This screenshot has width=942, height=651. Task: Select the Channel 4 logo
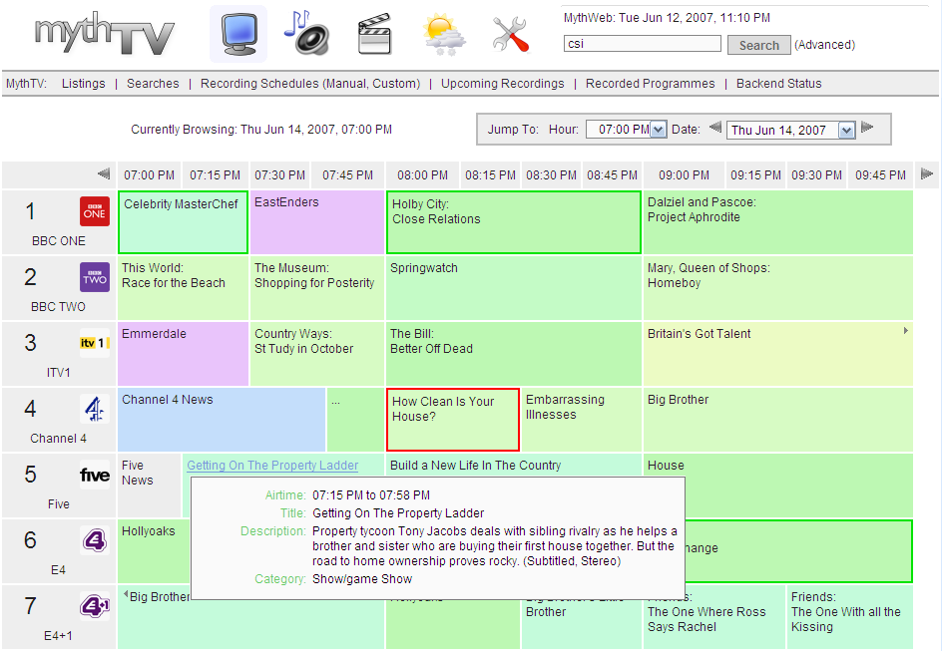coord(95,409)
